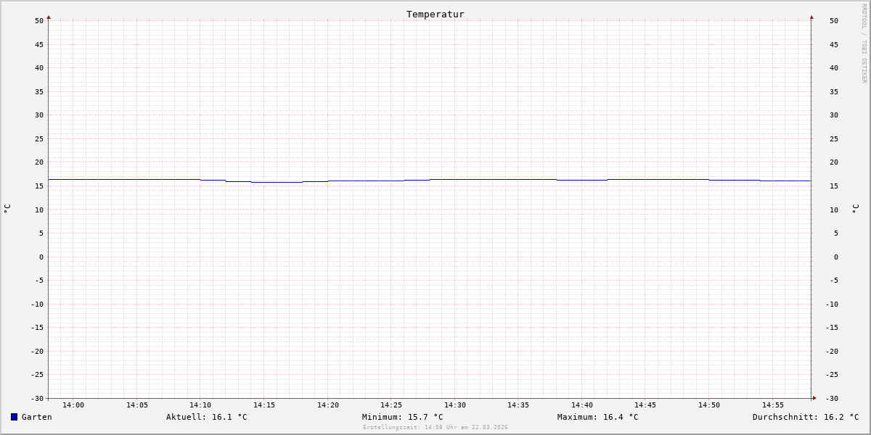The image size is (871, 435).
Task: Click the '-20' label on the right axis
Action: coord(832,352)
